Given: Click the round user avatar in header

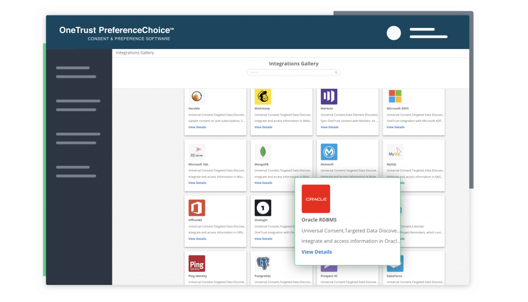Looking at the screenshot, I should pos(393,33).
